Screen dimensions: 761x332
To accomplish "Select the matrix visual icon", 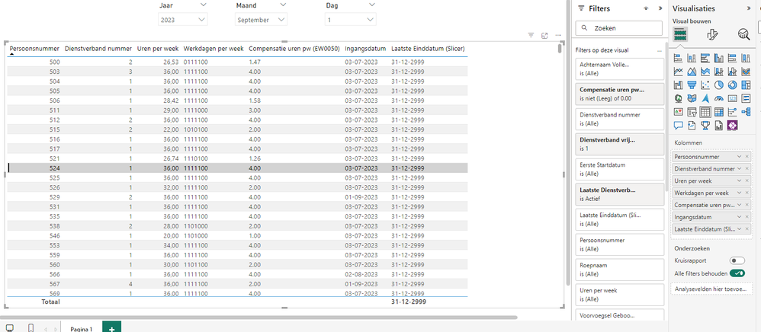I will coord(719,112).
